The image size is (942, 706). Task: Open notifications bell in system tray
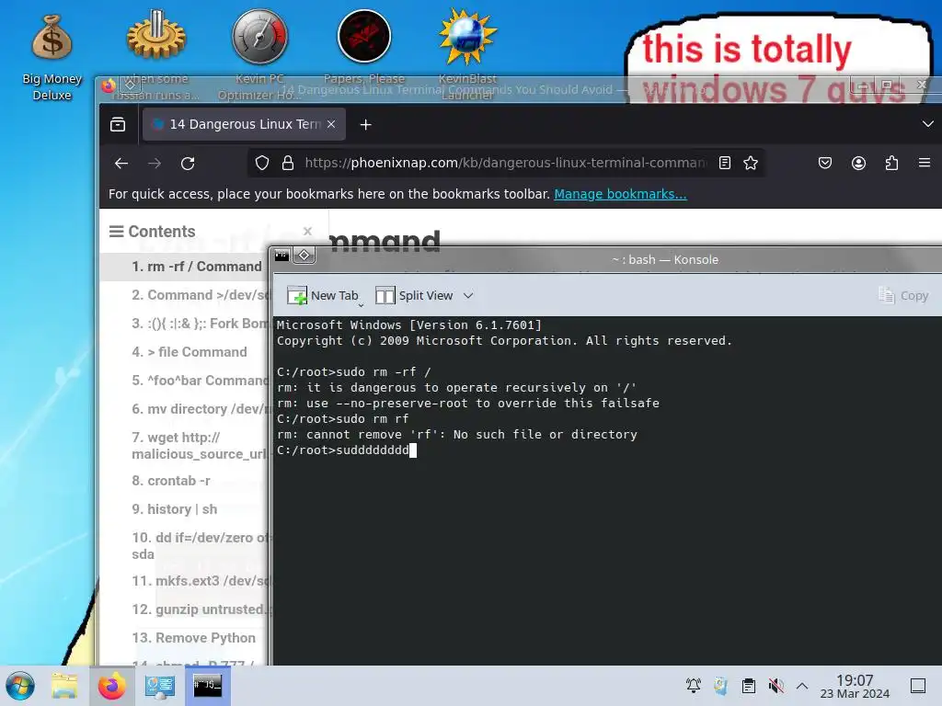[x=694, y=686]
